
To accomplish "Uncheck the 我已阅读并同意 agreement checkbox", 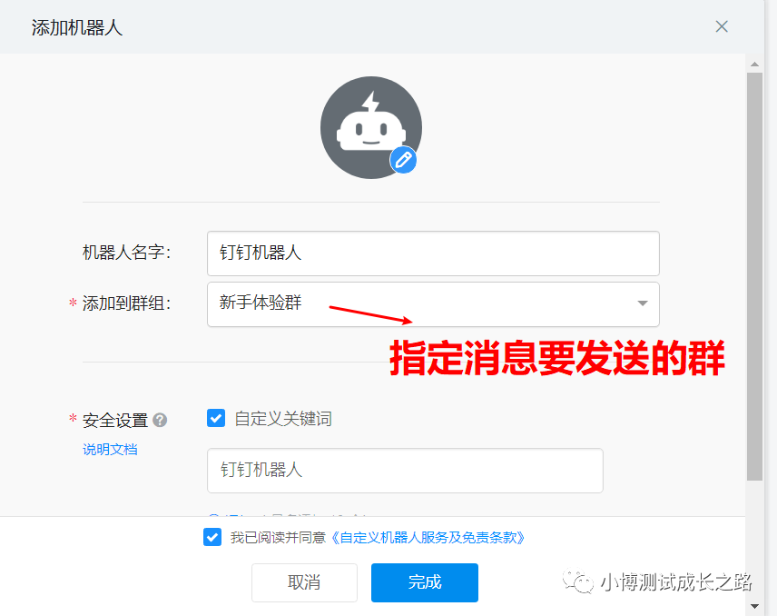I will (212, 537).
